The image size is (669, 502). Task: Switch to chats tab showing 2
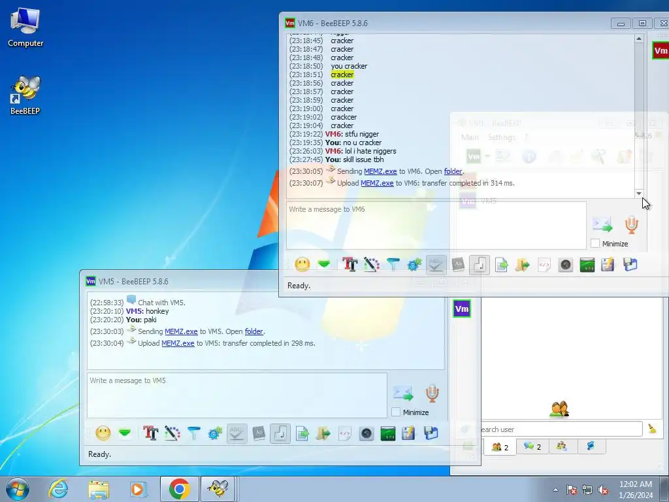pos(532,446)
